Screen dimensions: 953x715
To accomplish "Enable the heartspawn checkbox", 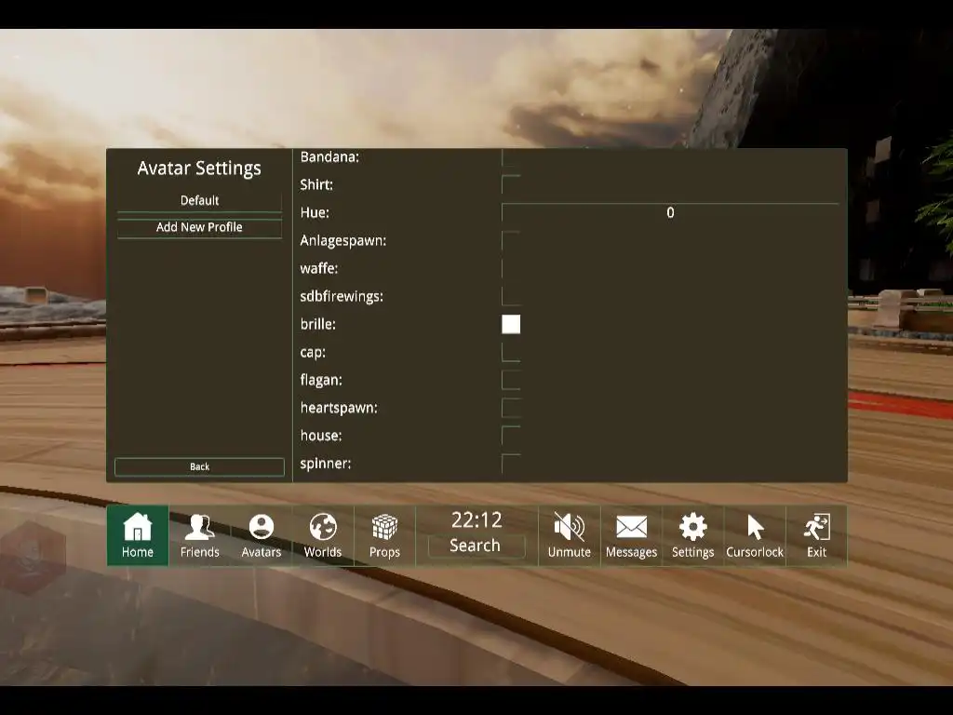I will [x=511, y=408].
